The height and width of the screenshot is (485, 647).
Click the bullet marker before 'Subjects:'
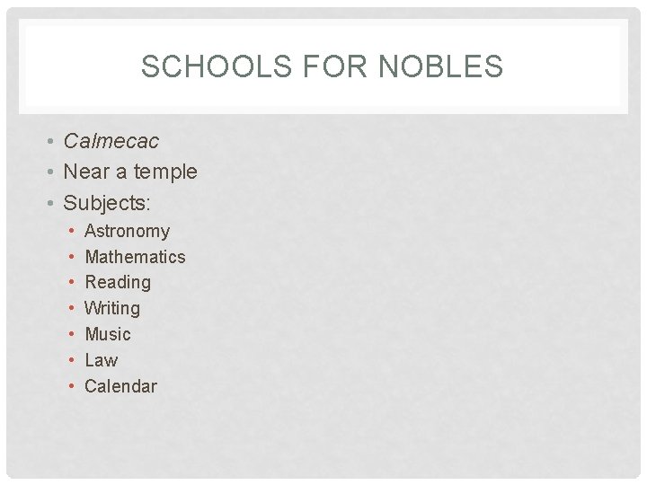coord(53,201)
